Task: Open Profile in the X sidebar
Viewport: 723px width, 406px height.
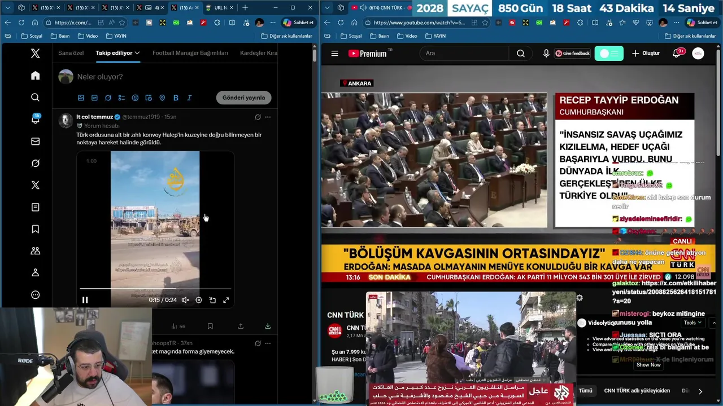Action: point(35,273)
